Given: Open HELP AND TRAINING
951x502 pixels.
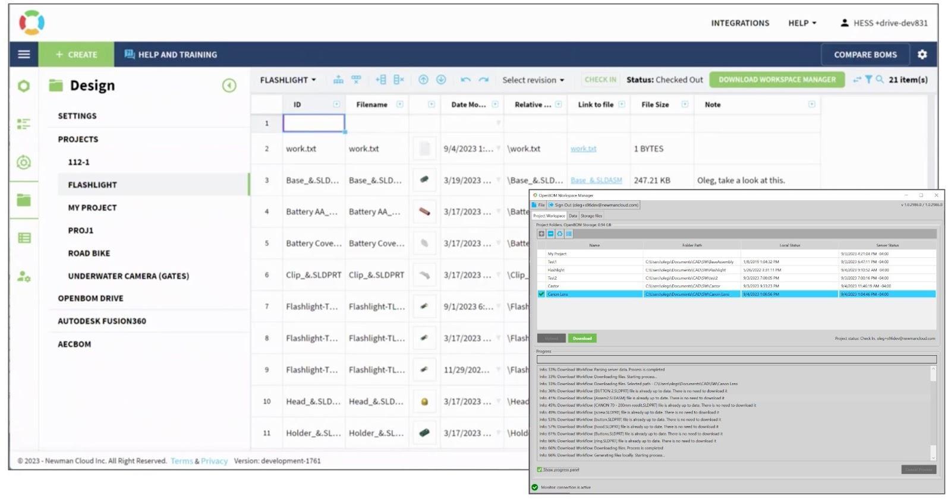Looking at the screenshot, I should click(x=171, y=55).
